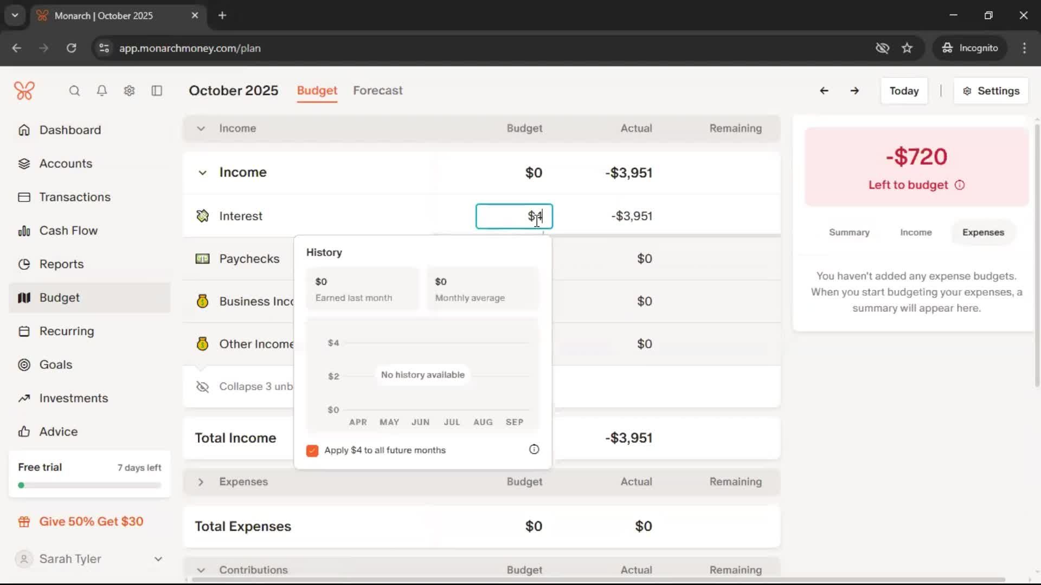Screen dimensions: 1041x585
Task: Collapse the Income group chevron
Action: point(202,173)
